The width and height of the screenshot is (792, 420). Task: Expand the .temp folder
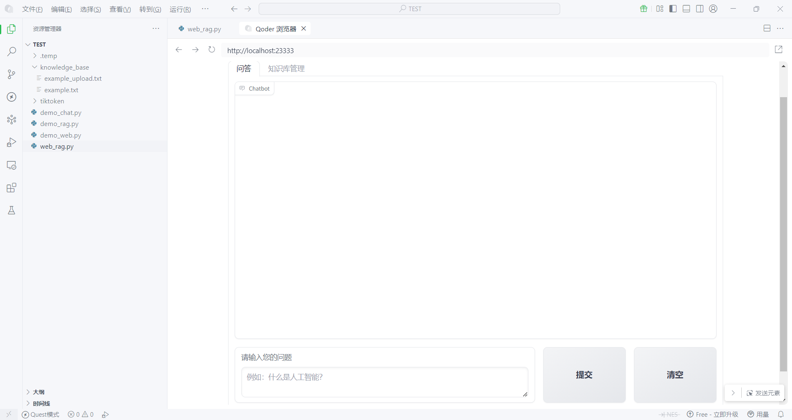(35, 56)
